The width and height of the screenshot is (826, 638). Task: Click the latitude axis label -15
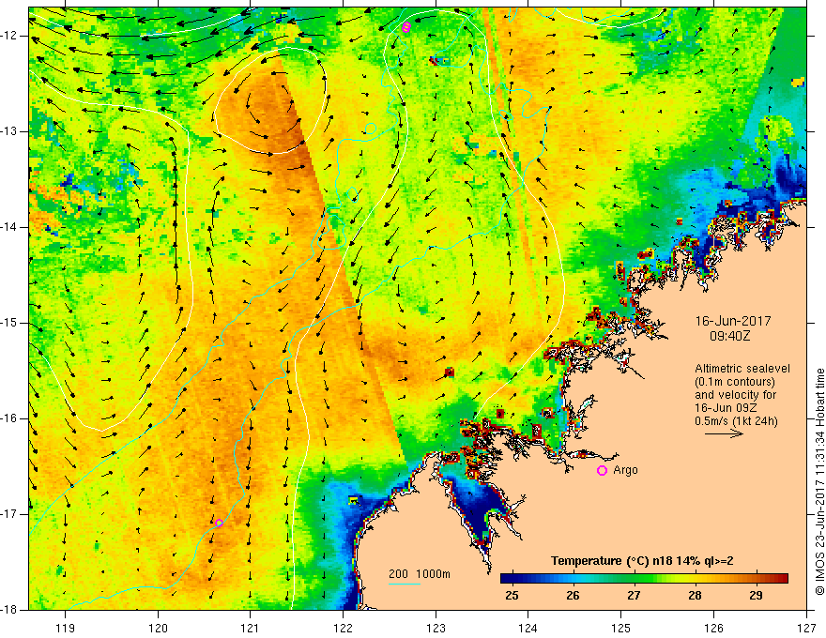pyautogui.click(x=10, y=323)
